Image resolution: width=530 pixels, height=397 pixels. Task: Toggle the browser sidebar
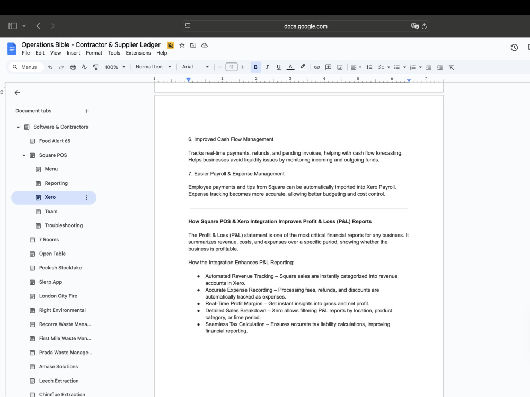coord(13,26)
